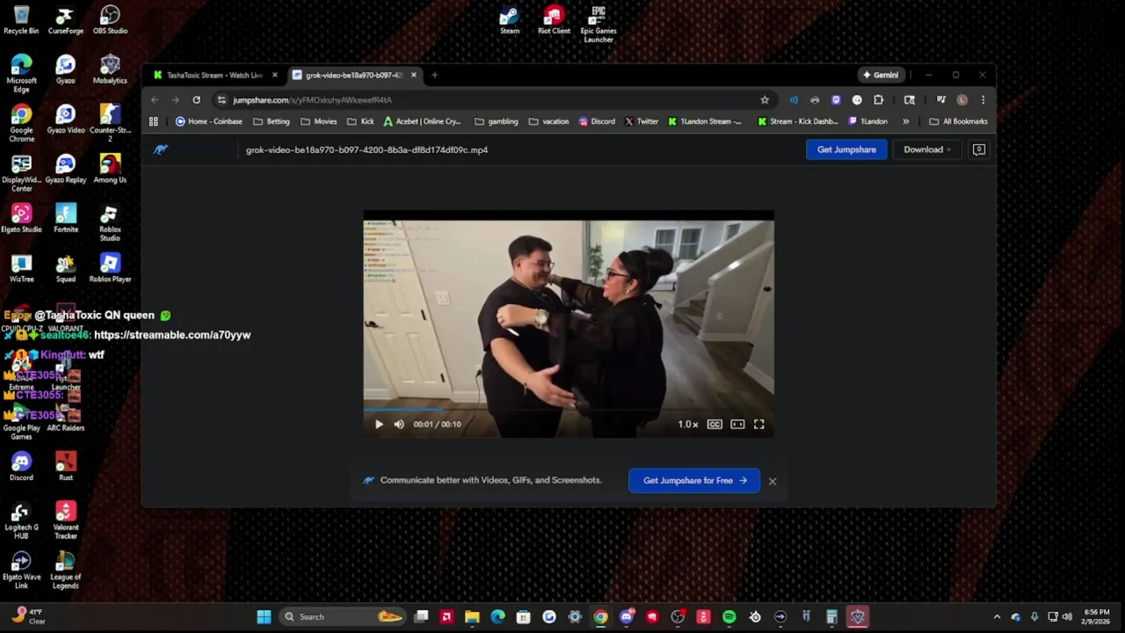Open the Movies bookmarks folder

click(x=319, y=121)
